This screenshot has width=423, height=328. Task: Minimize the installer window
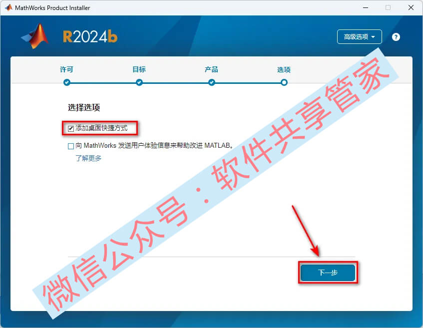[x=366, y=7]
